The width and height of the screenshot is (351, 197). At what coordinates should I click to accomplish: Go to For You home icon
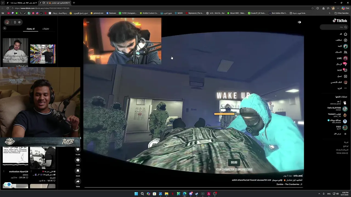tap(346, 34)
